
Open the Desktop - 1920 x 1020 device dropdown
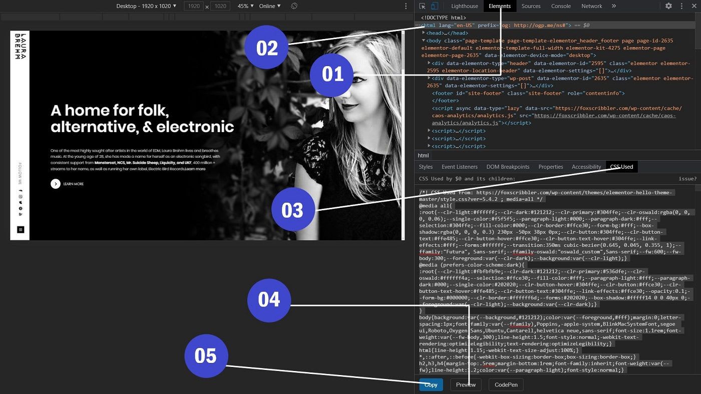(146, 6)
